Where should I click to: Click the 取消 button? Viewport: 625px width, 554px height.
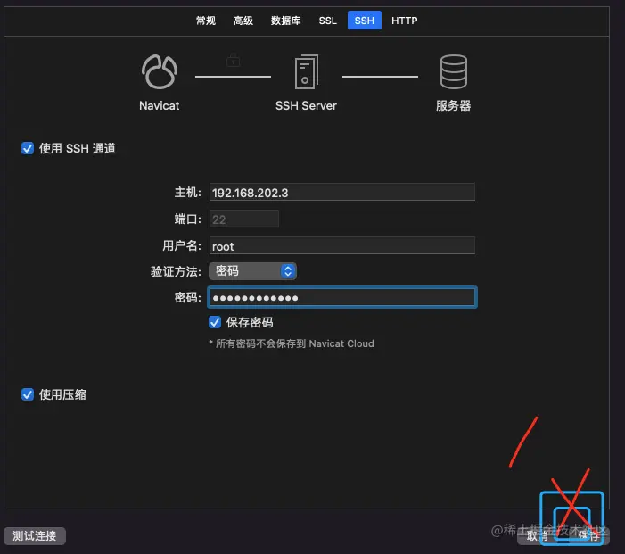pos(537,535)
